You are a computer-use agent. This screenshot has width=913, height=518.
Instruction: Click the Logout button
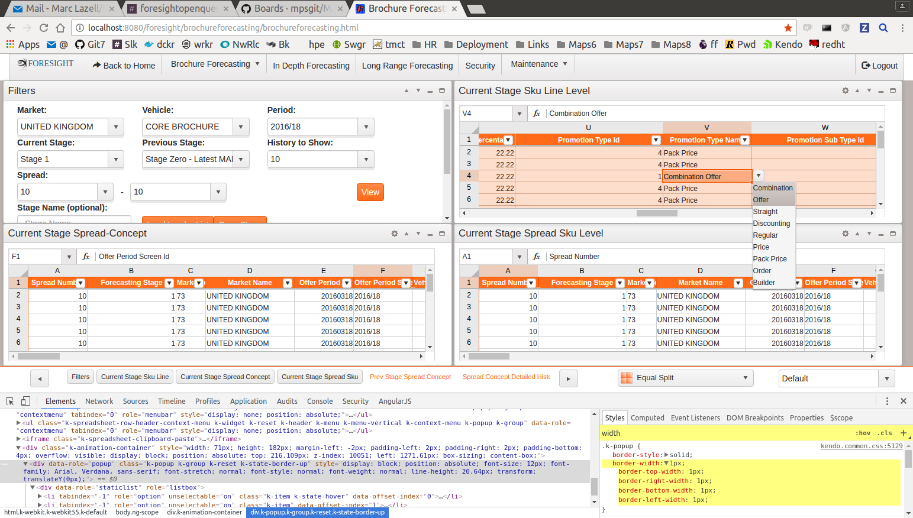880,66
